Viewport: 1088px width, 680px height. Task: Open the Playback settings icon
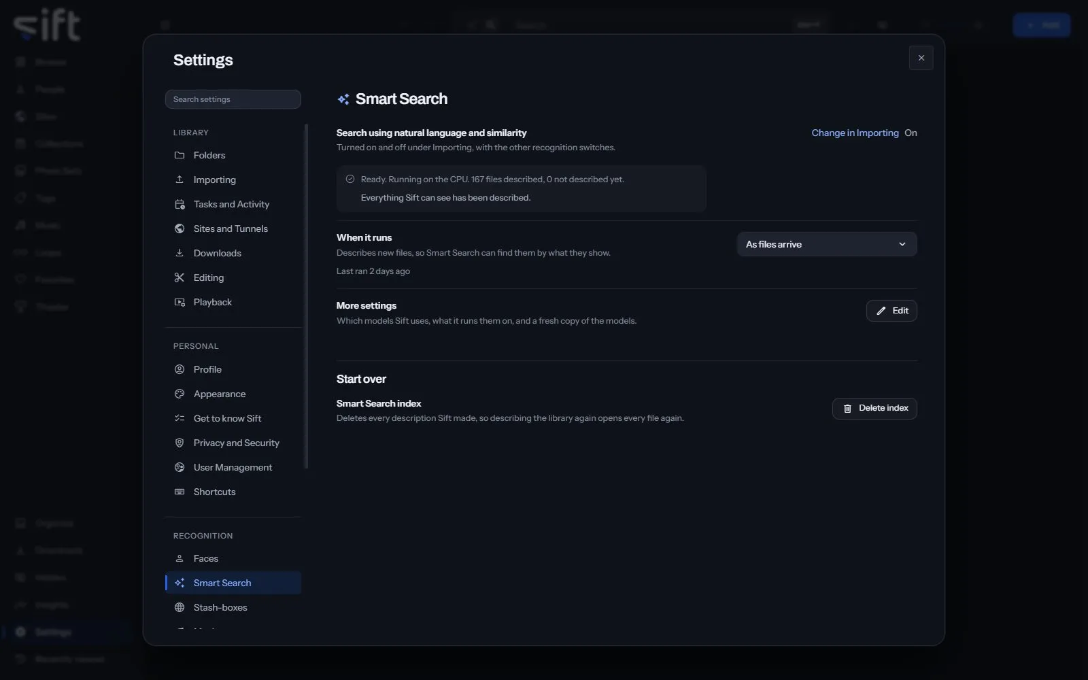pyautogui.click(x=180, y=302)
